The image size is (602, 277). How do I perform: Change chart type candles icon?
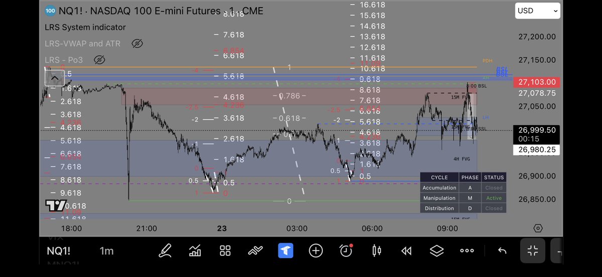click(376, 251)
